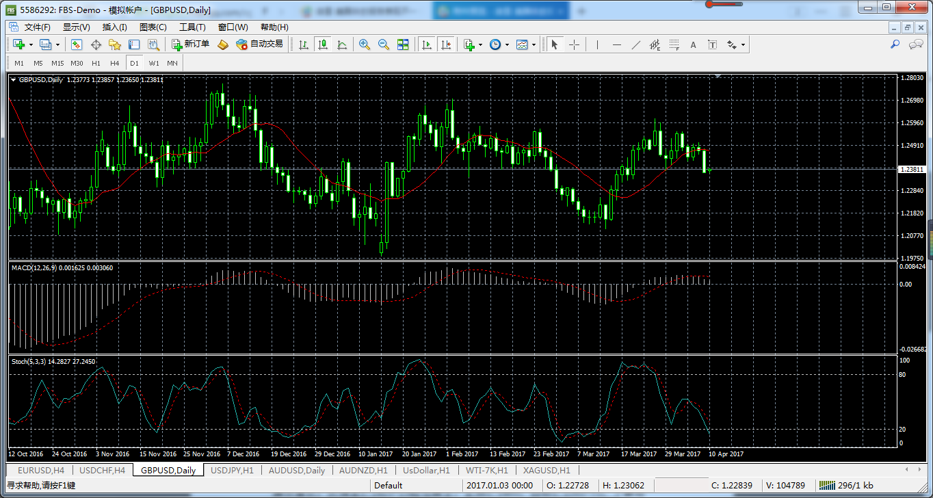This screenshot has height=498, width=933.
Task: Expand the periods dropdown arrow
Action: (507, 44)
